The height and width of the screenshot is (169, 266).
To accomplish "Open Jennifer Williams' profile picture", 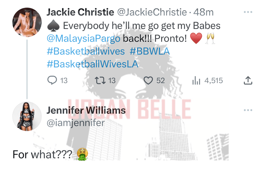I will [x=27, y=117].
